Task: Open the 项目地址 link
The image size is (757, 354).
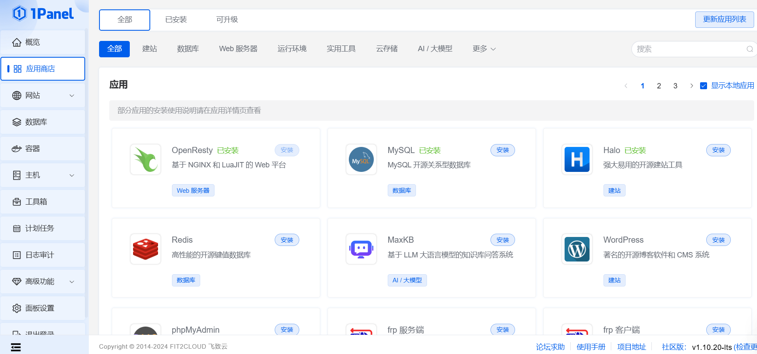Action: (631, 347)
